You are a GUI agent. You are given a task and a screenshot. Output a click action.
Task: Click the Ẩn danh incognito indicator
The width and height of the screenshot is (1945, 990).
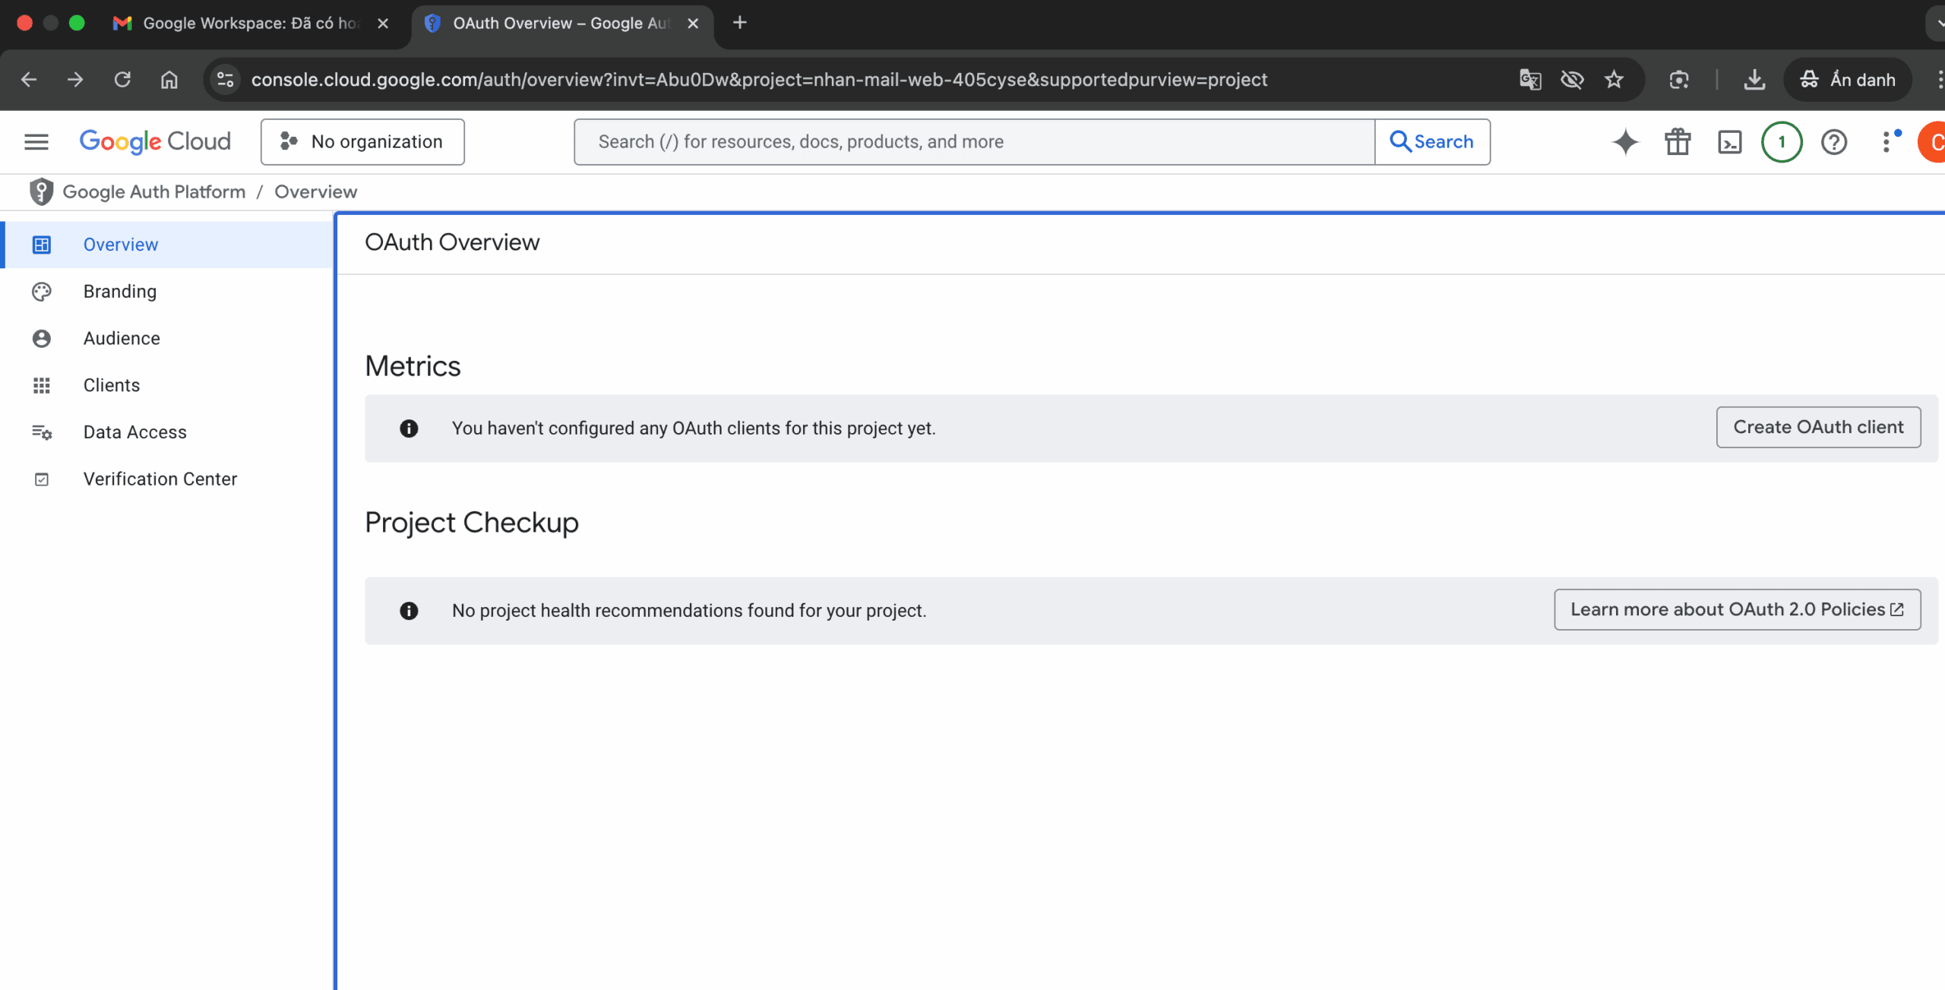point(1848,80)
